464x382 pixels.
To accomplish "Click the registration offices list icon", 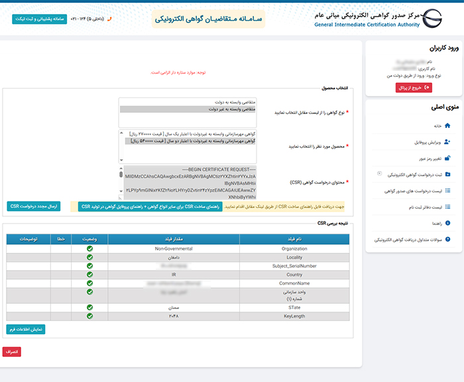I will 447,207.
